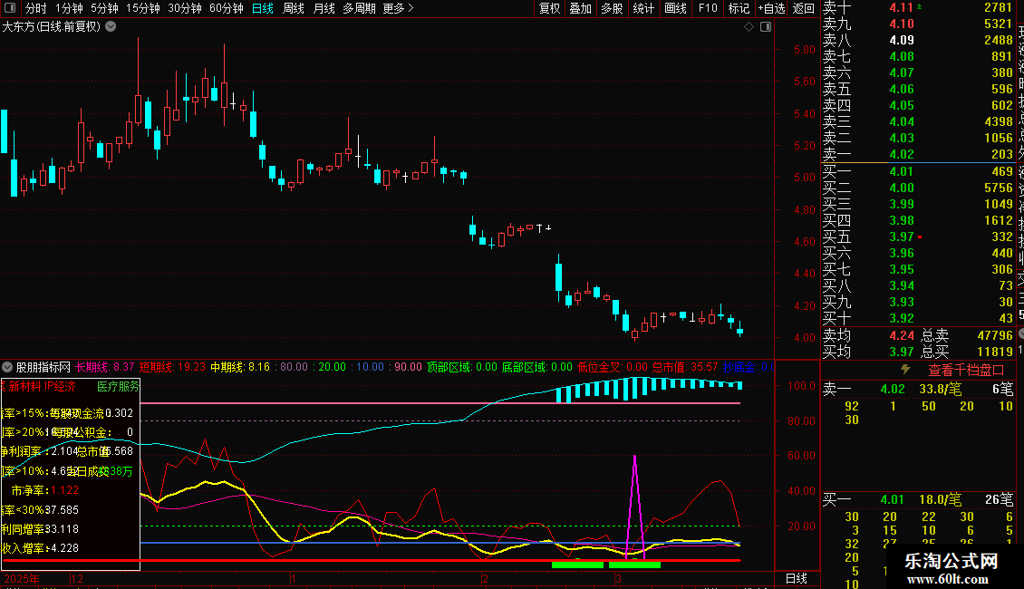This screenshot has height=589, width=1024.
Task: Click 日线 label at chart bottom-right
Action: tap(795, 578)
